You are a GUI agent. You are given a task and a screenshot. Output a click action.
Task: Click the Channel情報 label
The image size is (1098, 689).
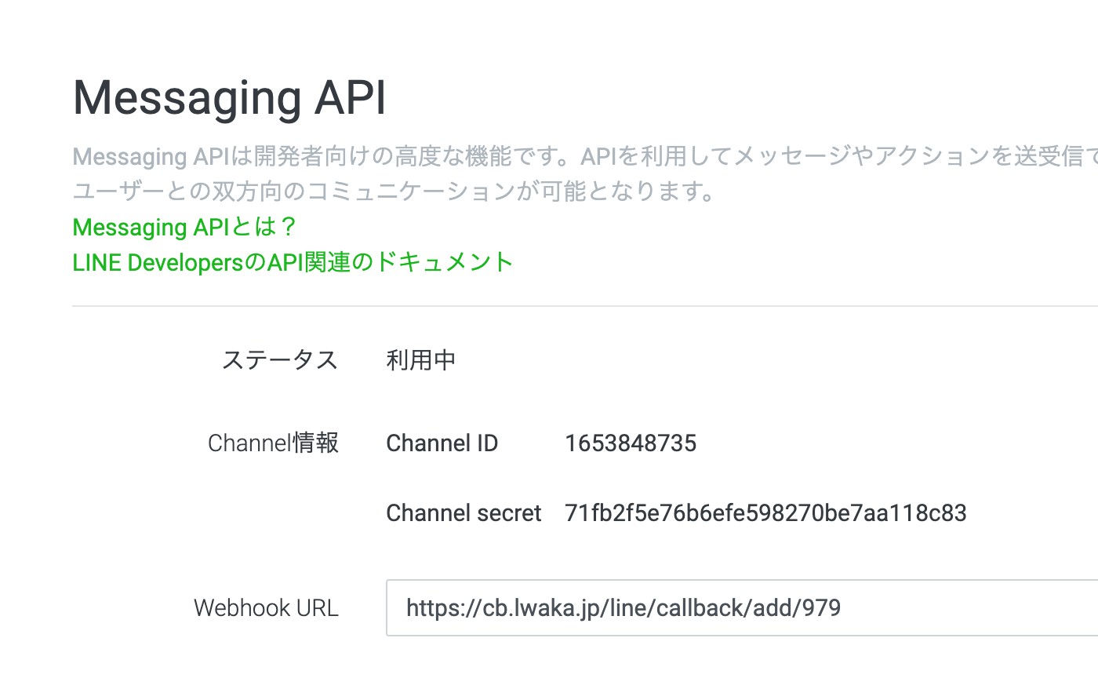coord(273,443)
